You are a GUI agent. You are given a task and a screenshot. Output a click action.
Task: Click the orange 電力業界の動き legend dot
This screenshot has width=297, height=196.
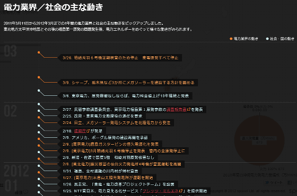231,39
